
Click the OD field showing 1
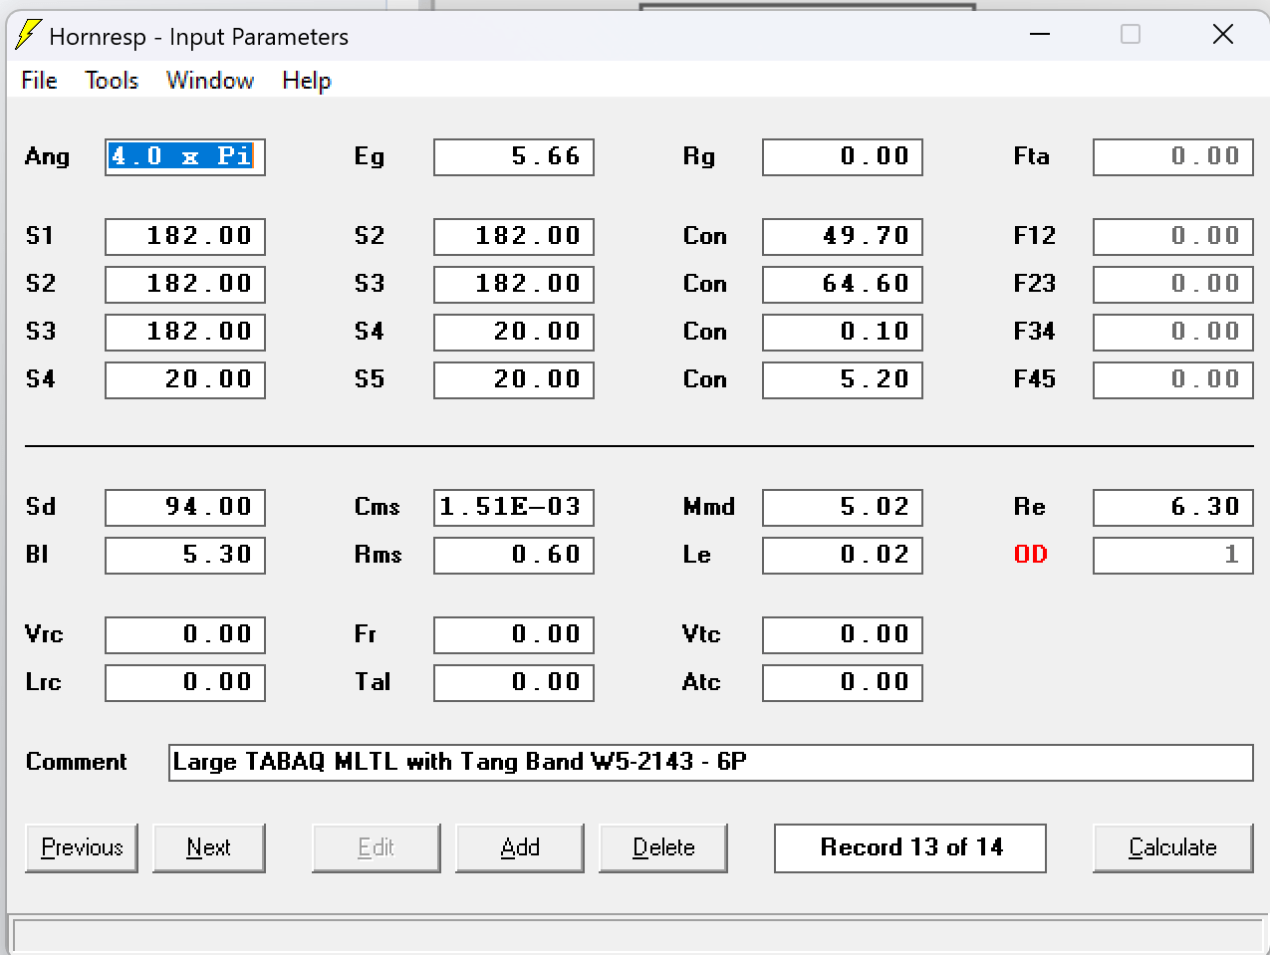pyautogui.click(x=1173, y=555)
